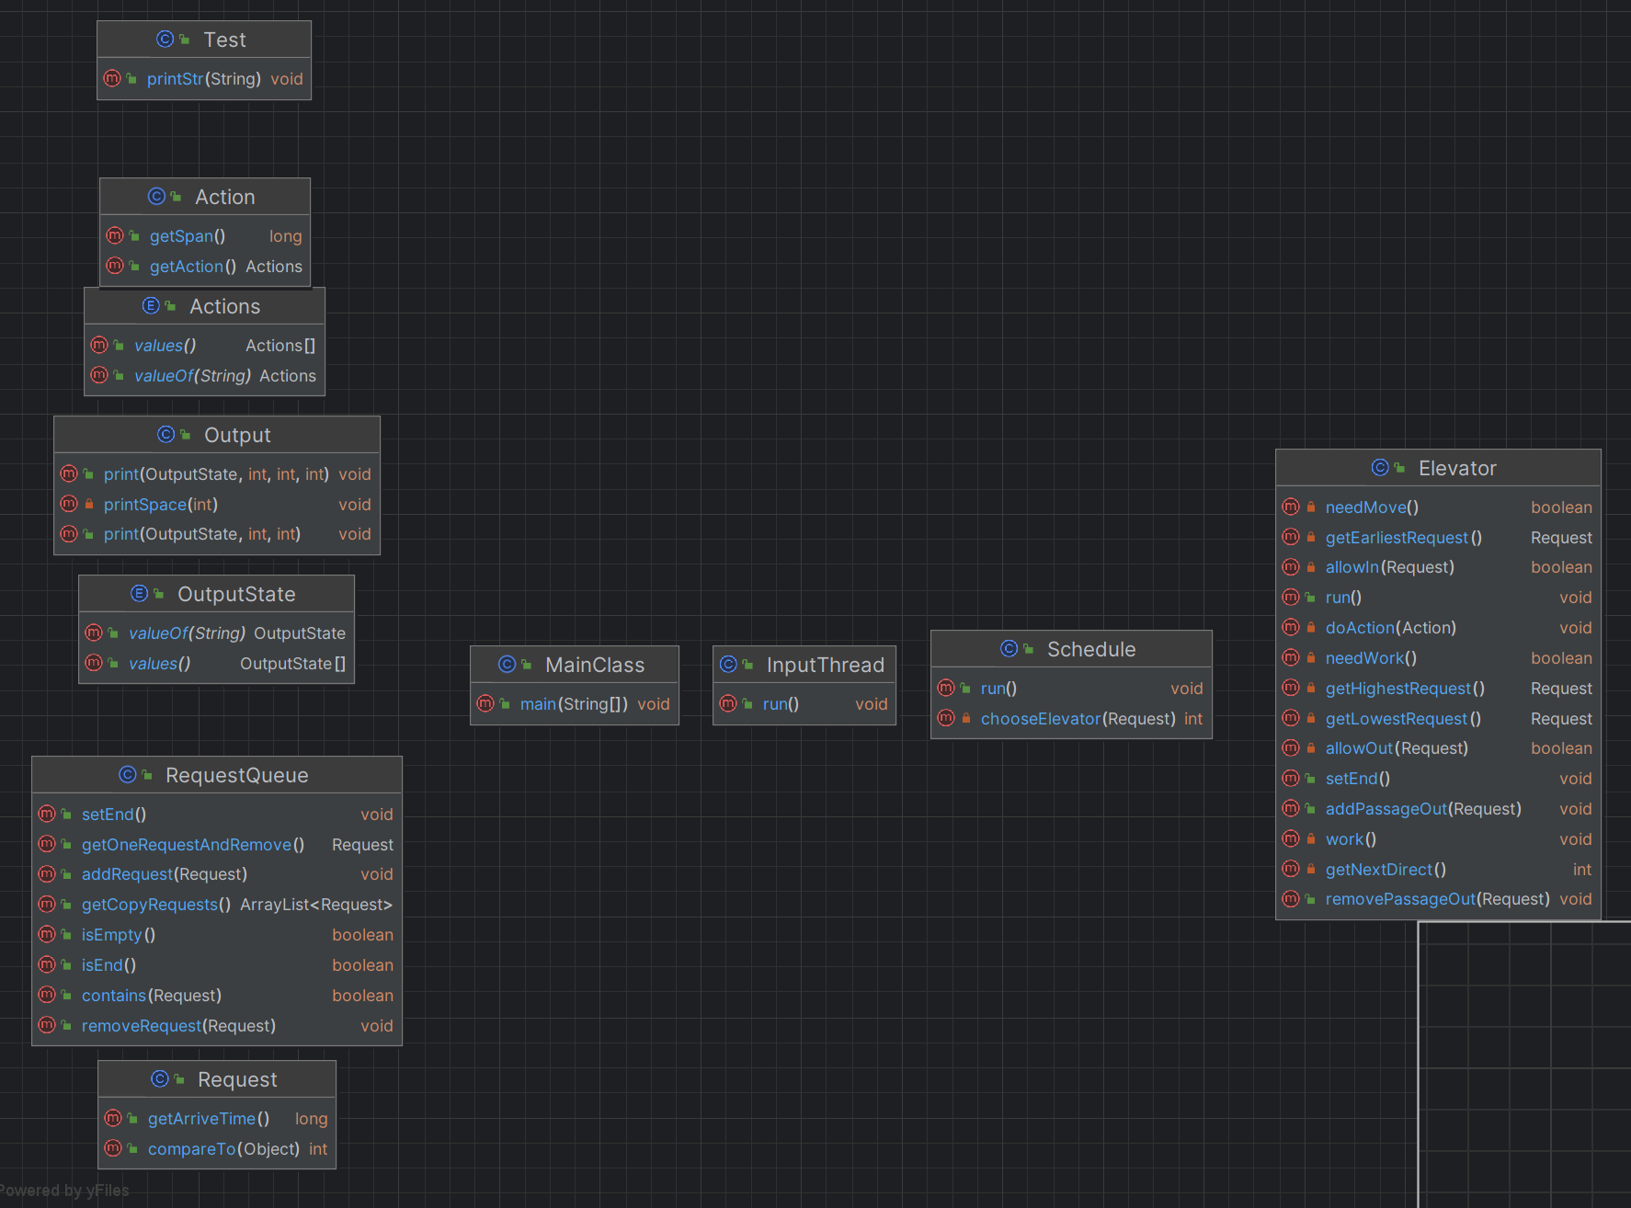Click the private lock icon beside getNextDirect
Image resolution: width=1631 pixels, height=1208 pixels.
click(x=1311, y=869)
